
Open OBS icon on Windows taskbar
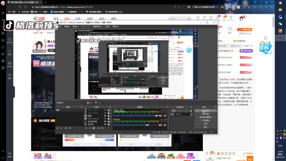coord(280,38)
